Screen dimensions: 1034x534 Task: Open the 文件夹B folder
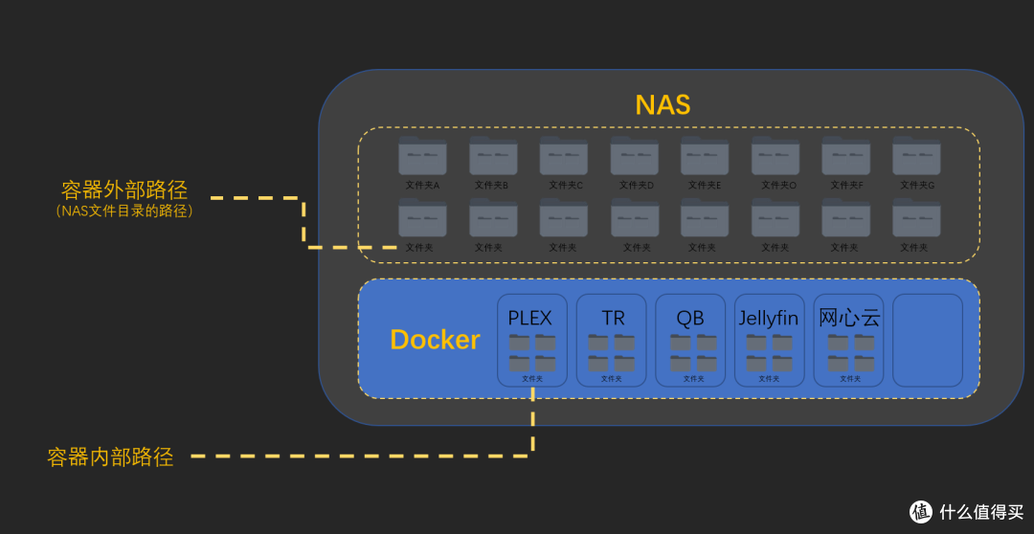[493, 156]
